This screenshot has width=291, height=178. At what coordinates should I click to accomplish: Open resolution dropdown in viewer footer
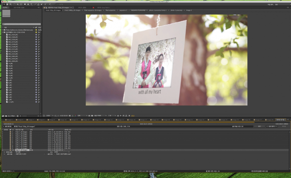[x=82, y=115]
